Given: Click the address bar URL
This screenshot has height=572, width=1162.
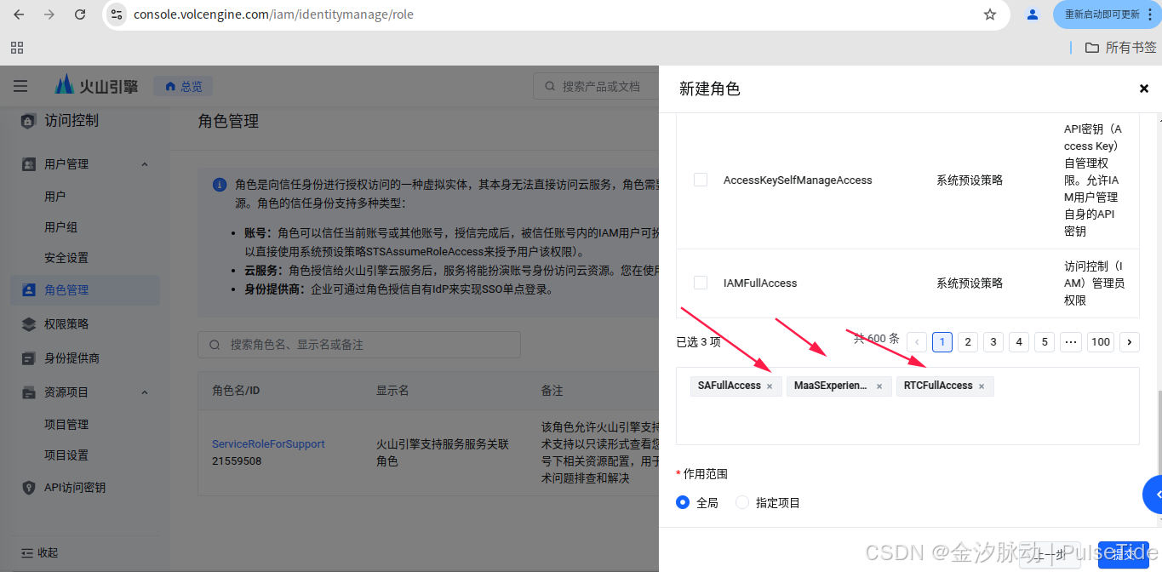Looking at the screenshot, I should tap(273, 14).
